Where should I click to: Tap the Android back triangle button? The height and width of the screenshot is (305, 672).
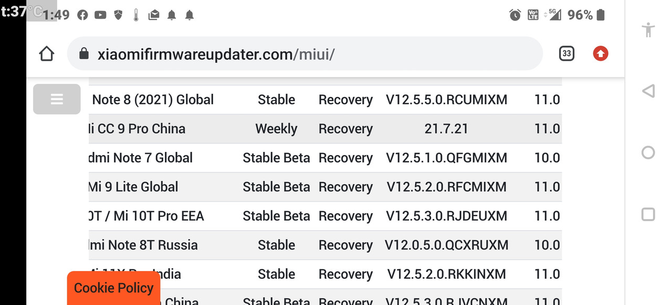pos(648,91)
